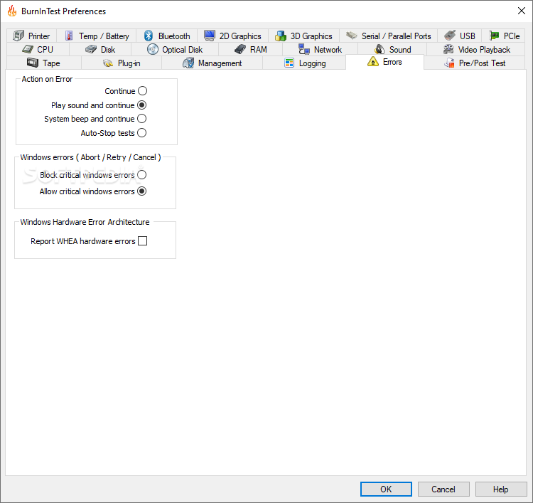This screenshot has width=533, height=503.
Task: Click the 3D Graphics cubes icon
Action: click(x=281, y=36)
